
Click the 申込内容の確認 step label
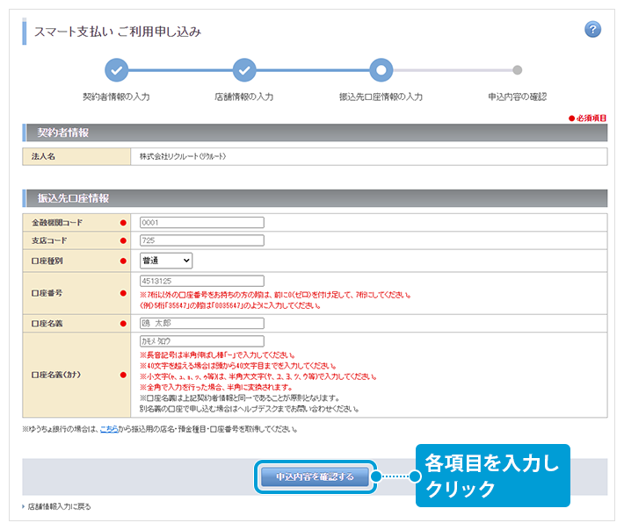click(517, 97)
